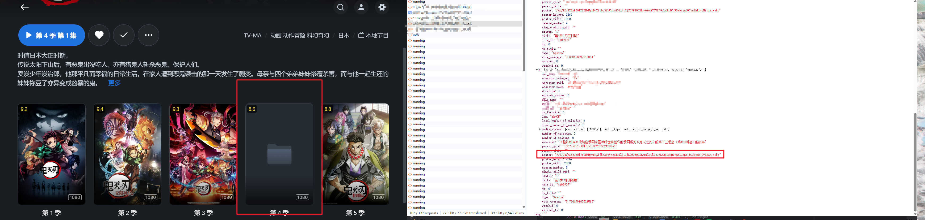The image size is (925, 220).
Task: Open the 第5季 poster thumbnail
Action: tap(355, 154)
